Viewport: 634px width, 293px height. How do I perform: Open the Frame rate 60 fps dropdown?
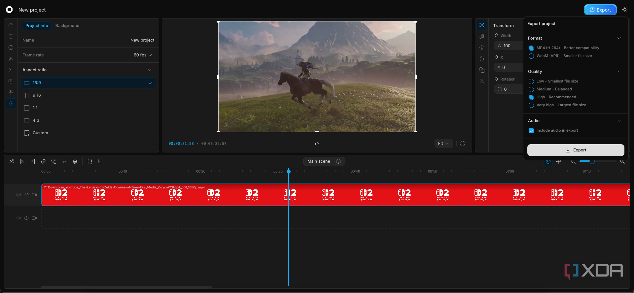pos(143,55)
